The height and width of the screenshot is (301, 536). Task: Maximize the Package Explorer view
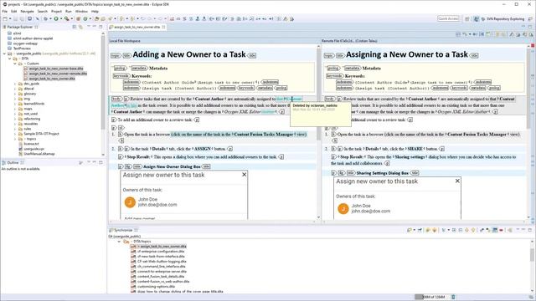(100, 26)
